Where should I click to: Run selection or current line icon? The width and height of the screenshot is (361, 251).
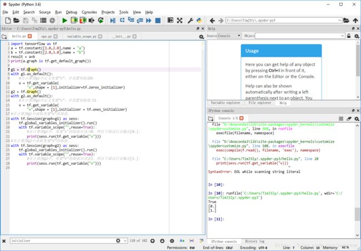pos(92,21)
